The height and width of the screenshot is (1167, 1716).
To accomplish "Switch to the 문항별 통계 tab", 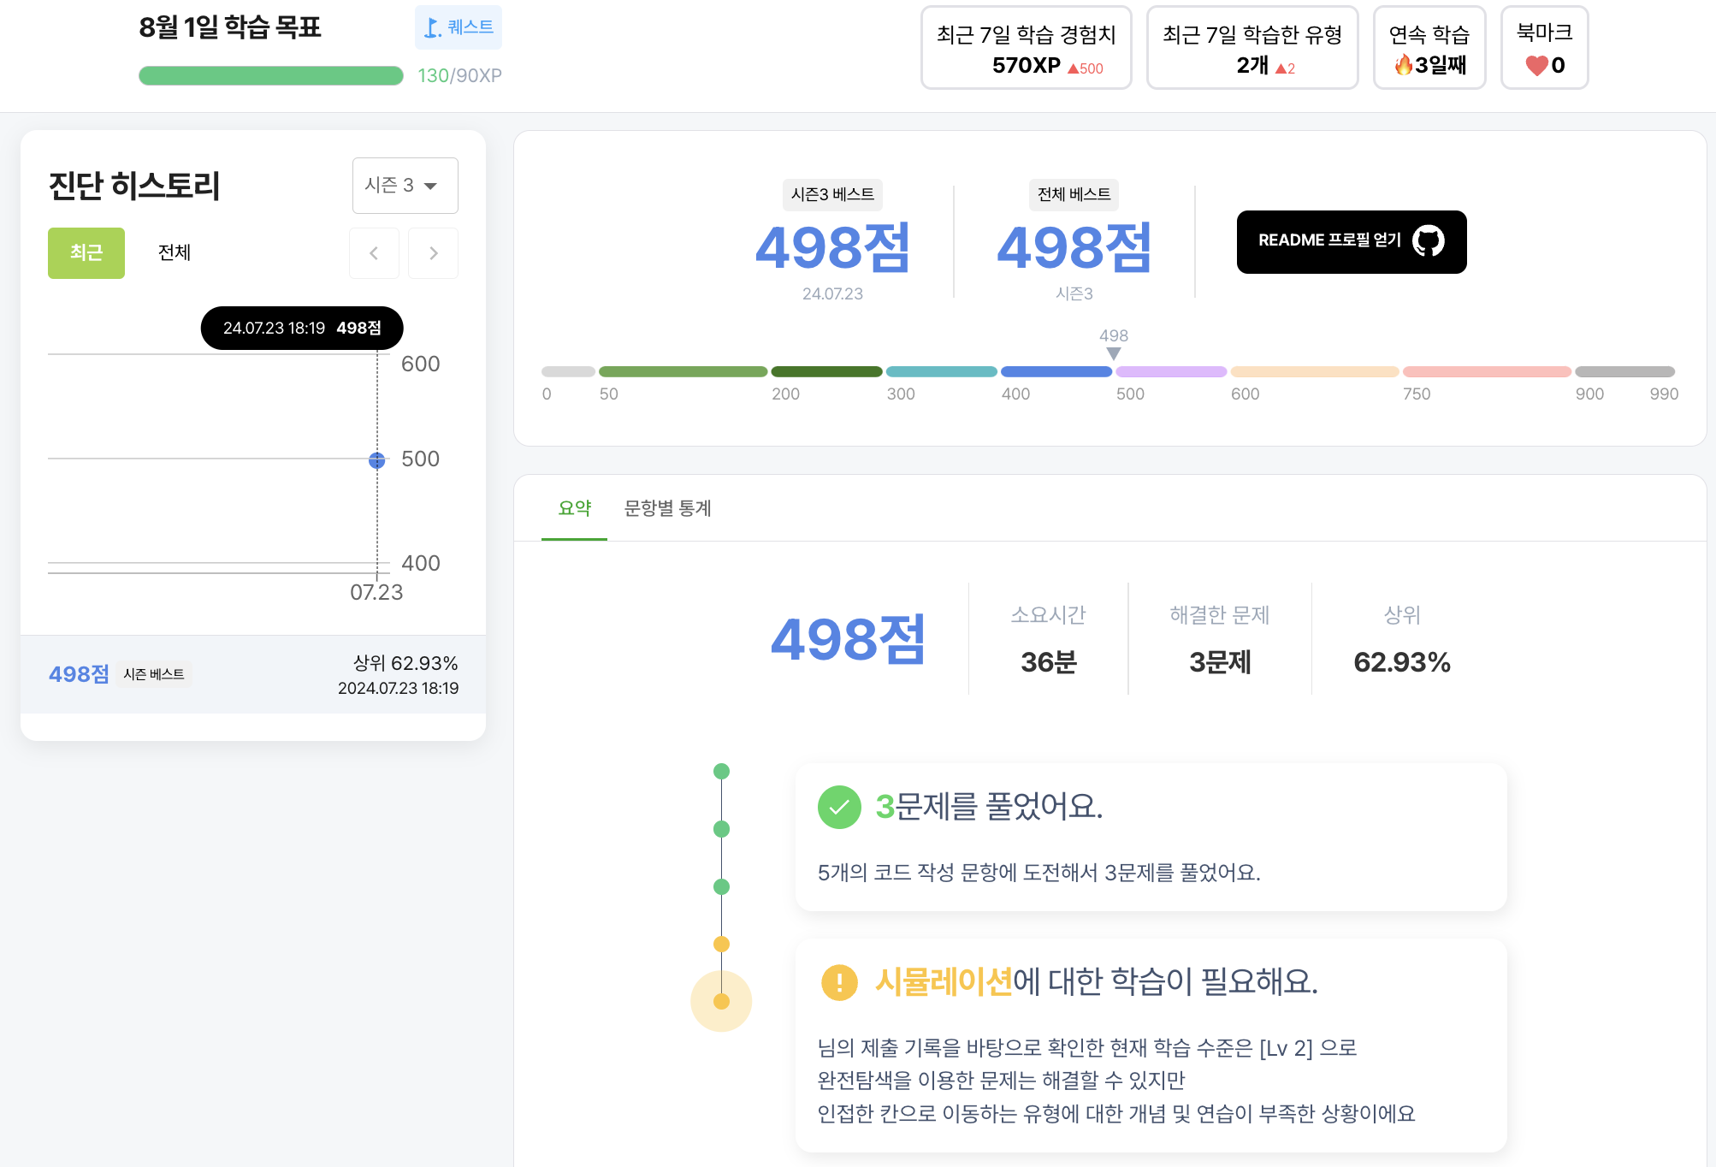I will tap(667, 508).
